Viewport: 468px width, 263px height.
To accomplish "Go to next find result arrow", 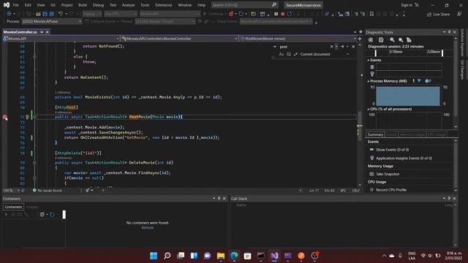I will pos(342,47).
